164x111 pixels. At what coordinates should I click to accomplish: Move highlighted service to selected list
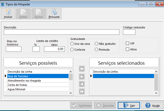[x=82, y=77]
